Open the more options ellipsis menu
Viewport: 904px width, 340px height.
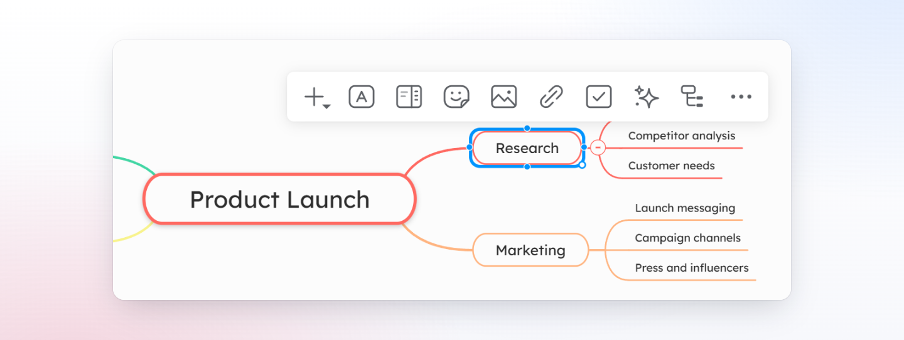(741, 97)
